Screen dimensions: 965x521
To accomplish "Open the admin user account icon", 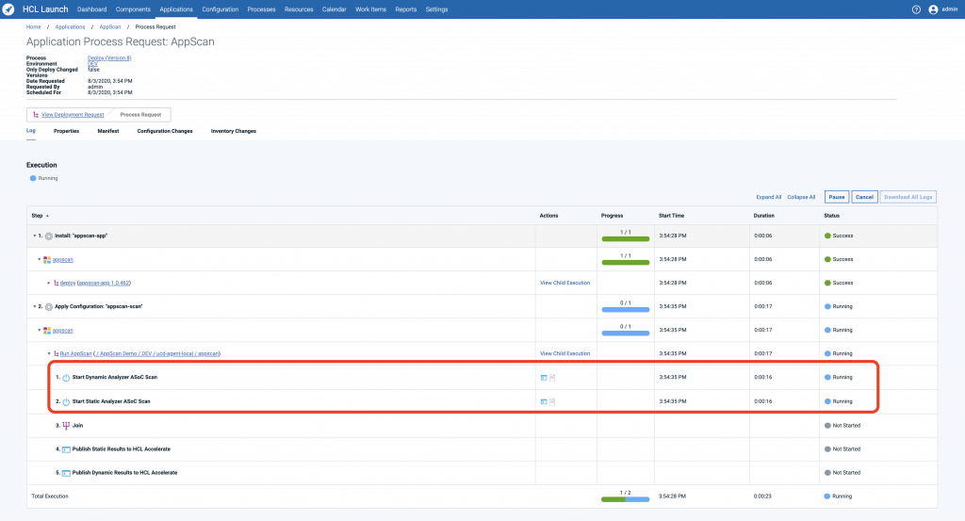I will (x=933, y=9).
